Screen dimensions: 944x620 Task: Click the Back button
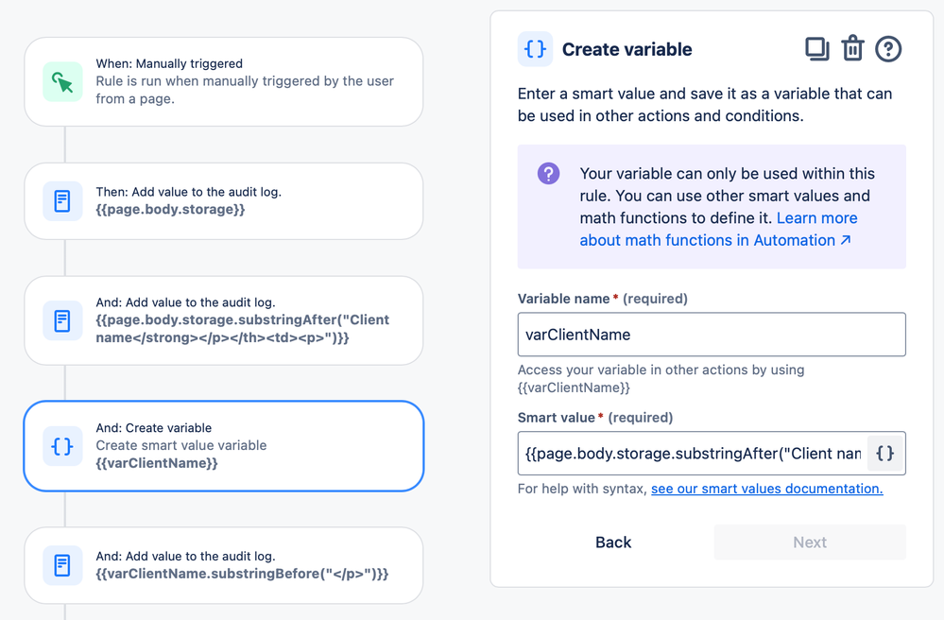[612, 542]
